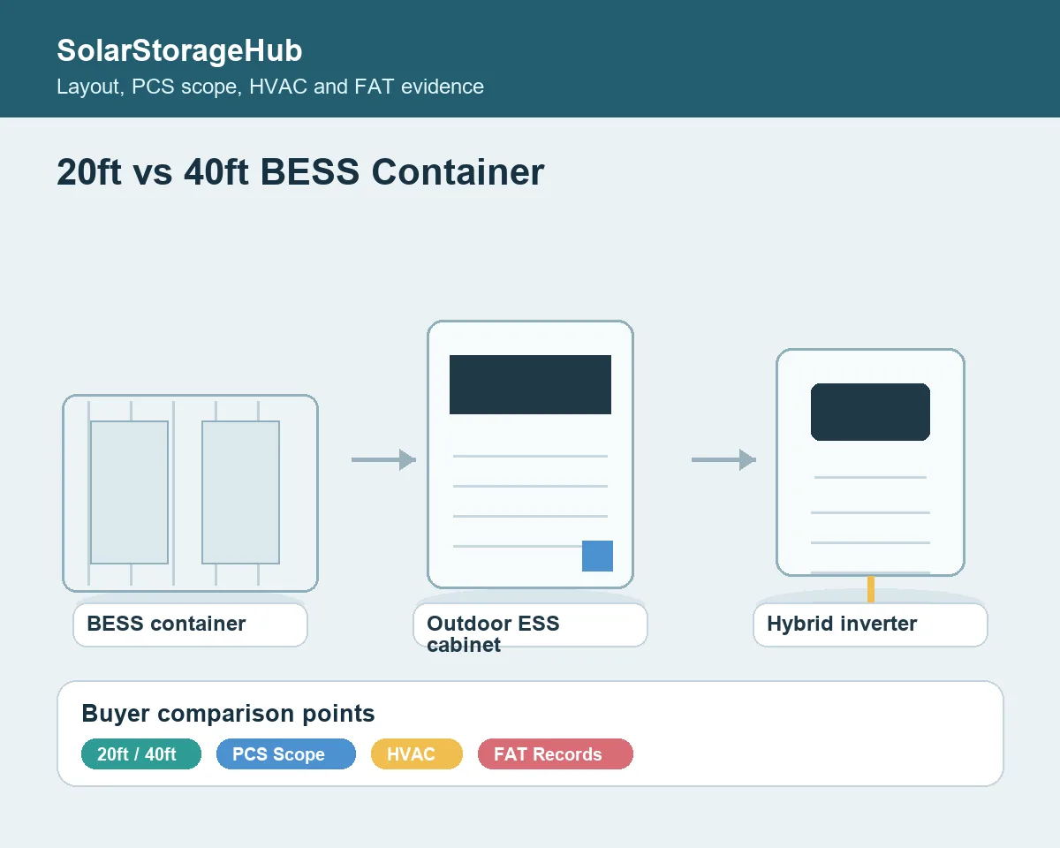Screen dimensions: 1060x848
Task: Click the SolarStorageHub title
Action: [x=179, y=50]
